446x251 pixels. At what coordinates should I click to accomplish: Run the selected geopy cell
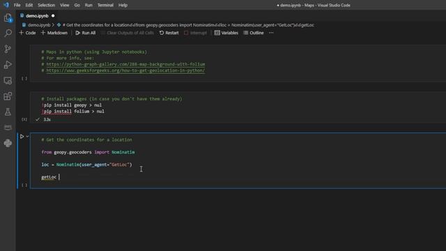(x=22, y=137)
